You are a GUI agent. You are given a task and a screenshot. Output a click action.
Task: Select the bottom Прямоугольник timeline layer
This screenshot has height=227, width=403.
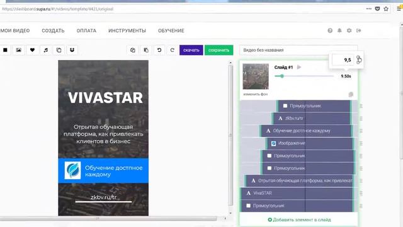pos(297,206)
